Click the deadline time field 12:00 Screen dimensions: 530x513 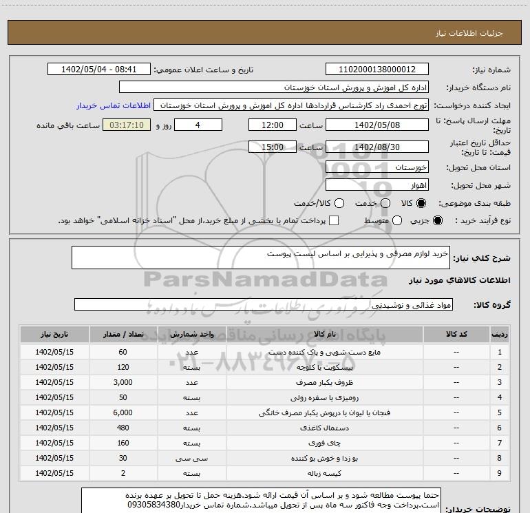[x=273, y=125]
